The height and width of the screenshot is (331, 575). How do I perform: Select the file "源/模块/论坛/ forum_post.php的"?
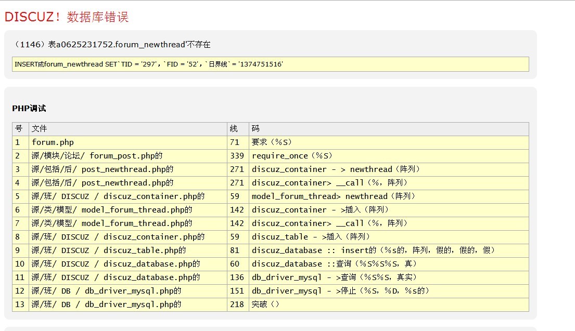pos(97,155)
